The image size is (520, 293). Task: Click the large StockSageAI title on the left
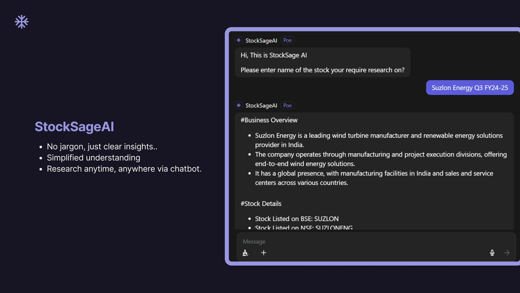pyautogui.click(x=74, y=127)
